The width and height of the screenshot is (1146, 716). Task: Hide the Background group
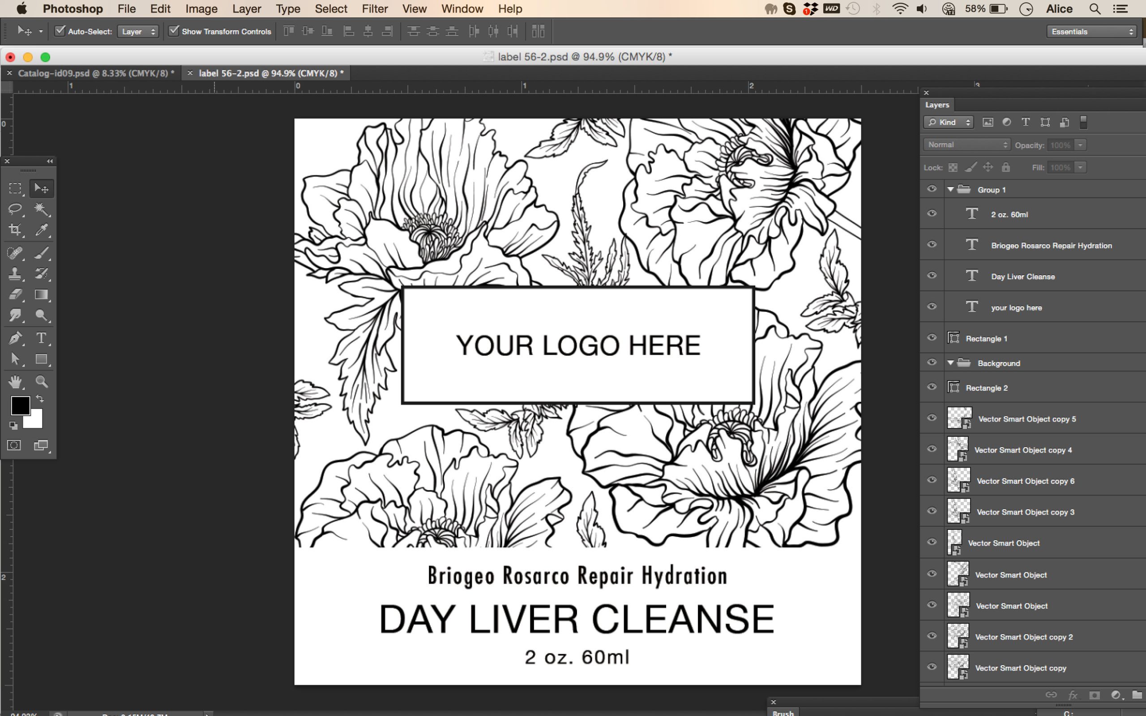pyautogui.click(x=932, y=363)
